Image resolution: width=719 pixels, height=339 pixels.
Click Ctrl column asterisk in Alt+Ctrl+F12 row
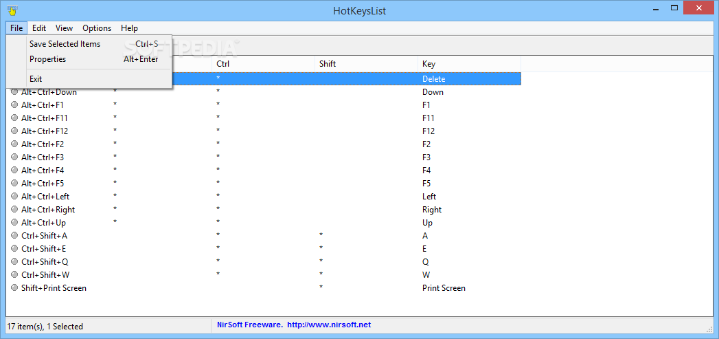point(218,131)
